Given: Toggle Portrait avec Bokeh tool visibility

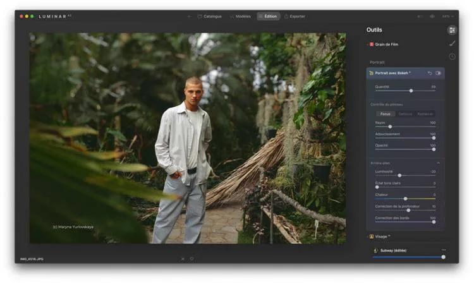Looking at the screenshot, I should pyautogui.click(x=439, y=73).
